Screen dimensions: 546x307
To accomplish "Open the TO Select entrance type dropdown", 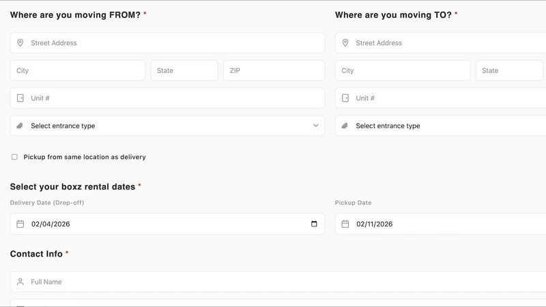I will point(440,126).
